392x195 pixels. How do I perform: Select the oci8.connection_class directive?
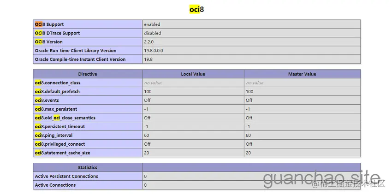[58, 83]
